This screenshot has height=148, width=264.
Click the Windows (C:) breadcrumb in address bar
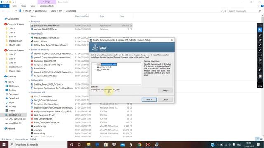tap(41, 11)
